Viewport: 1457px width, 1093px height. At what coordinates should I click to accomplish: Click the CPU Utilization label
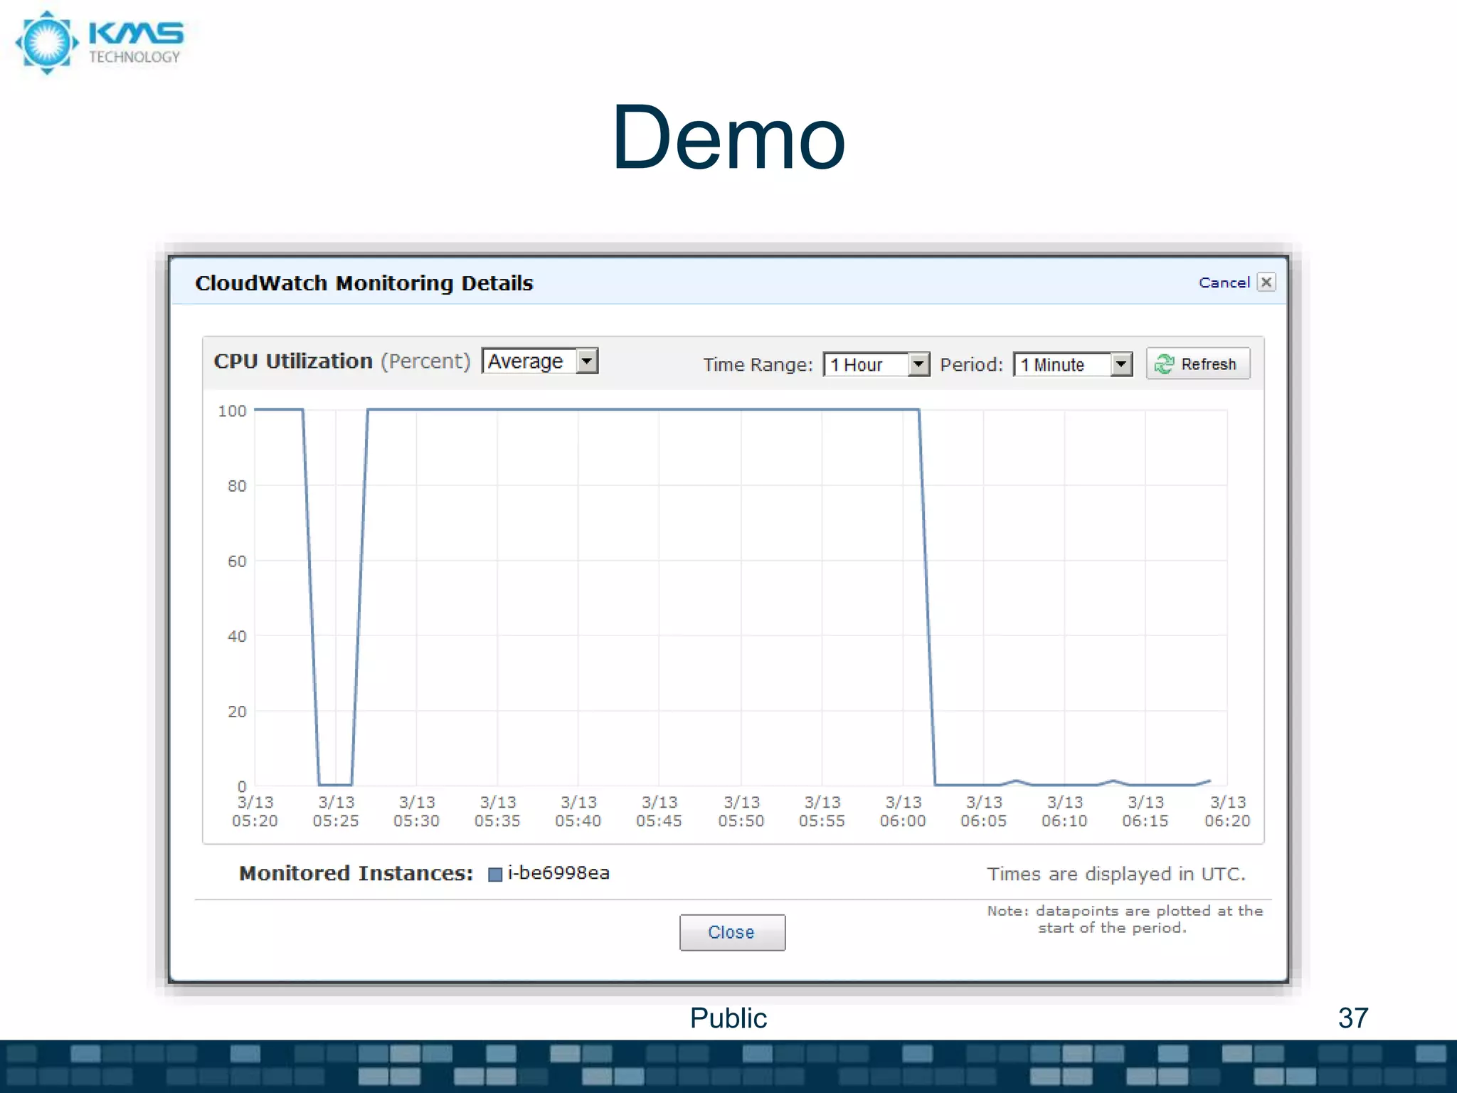(293, 361)
